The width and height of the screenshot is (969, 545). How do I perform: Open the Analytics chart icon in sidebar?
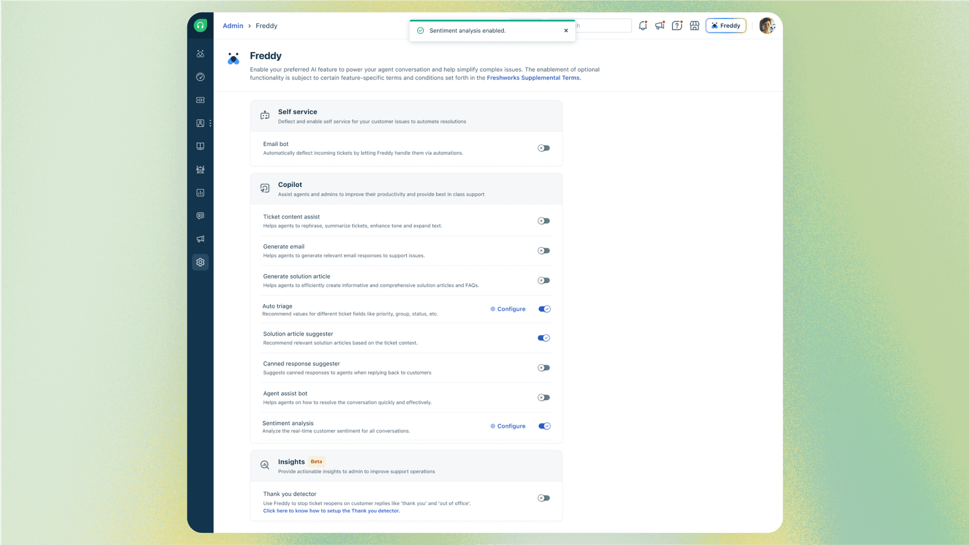(200, 193)
